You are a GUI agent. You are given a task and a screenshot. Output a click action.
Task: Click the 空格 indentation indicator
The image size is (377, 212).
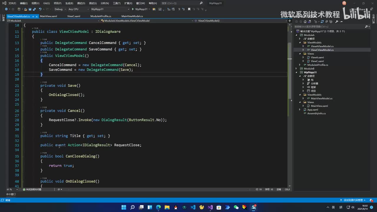coord(279,189)
